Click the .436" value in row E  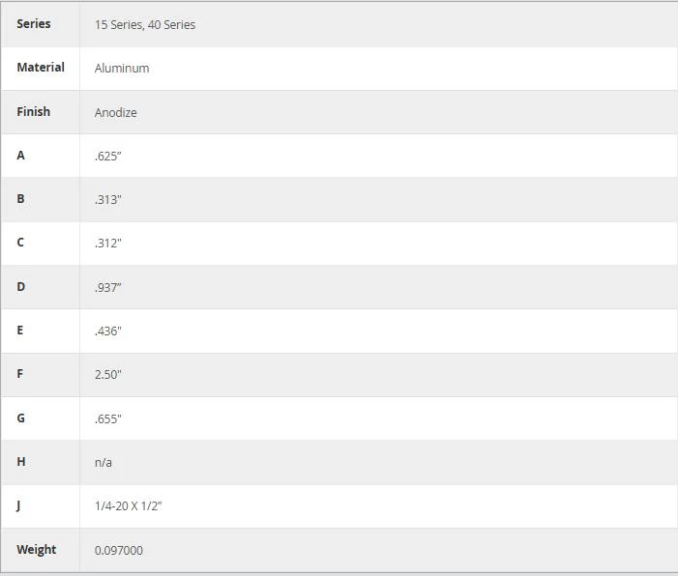click(108, 331)
